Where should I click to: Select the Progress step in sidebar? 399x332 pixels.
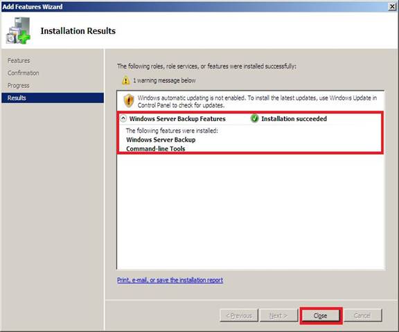(x=18, y=86)
